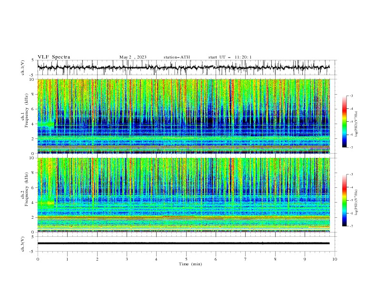Screen dimensions: 377x291
Task: Click the 'ch.3(V)' waveform axis label
Action: coord(23,244)
